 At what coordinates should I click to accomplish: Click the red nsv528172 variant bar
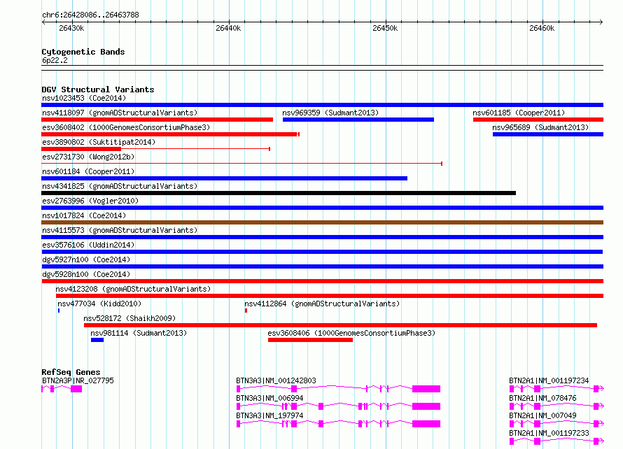[x=340, y=325]
